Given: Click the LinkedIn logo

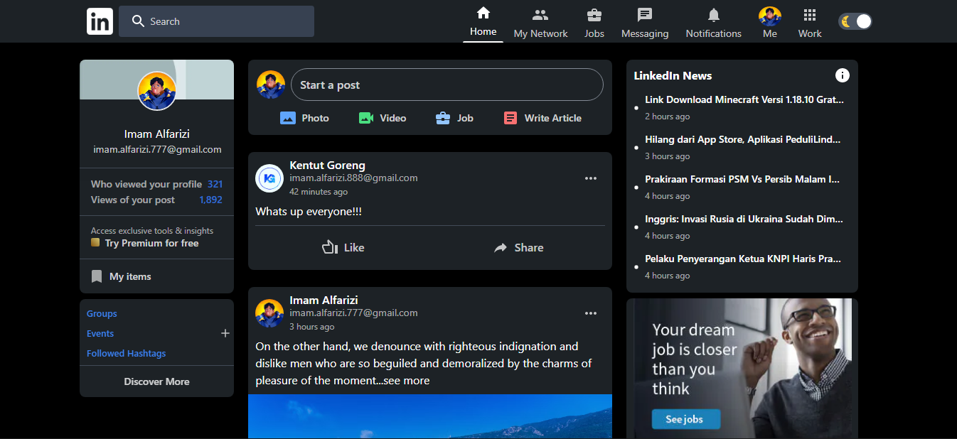Looking at the screenshot, I should (100, 21).
